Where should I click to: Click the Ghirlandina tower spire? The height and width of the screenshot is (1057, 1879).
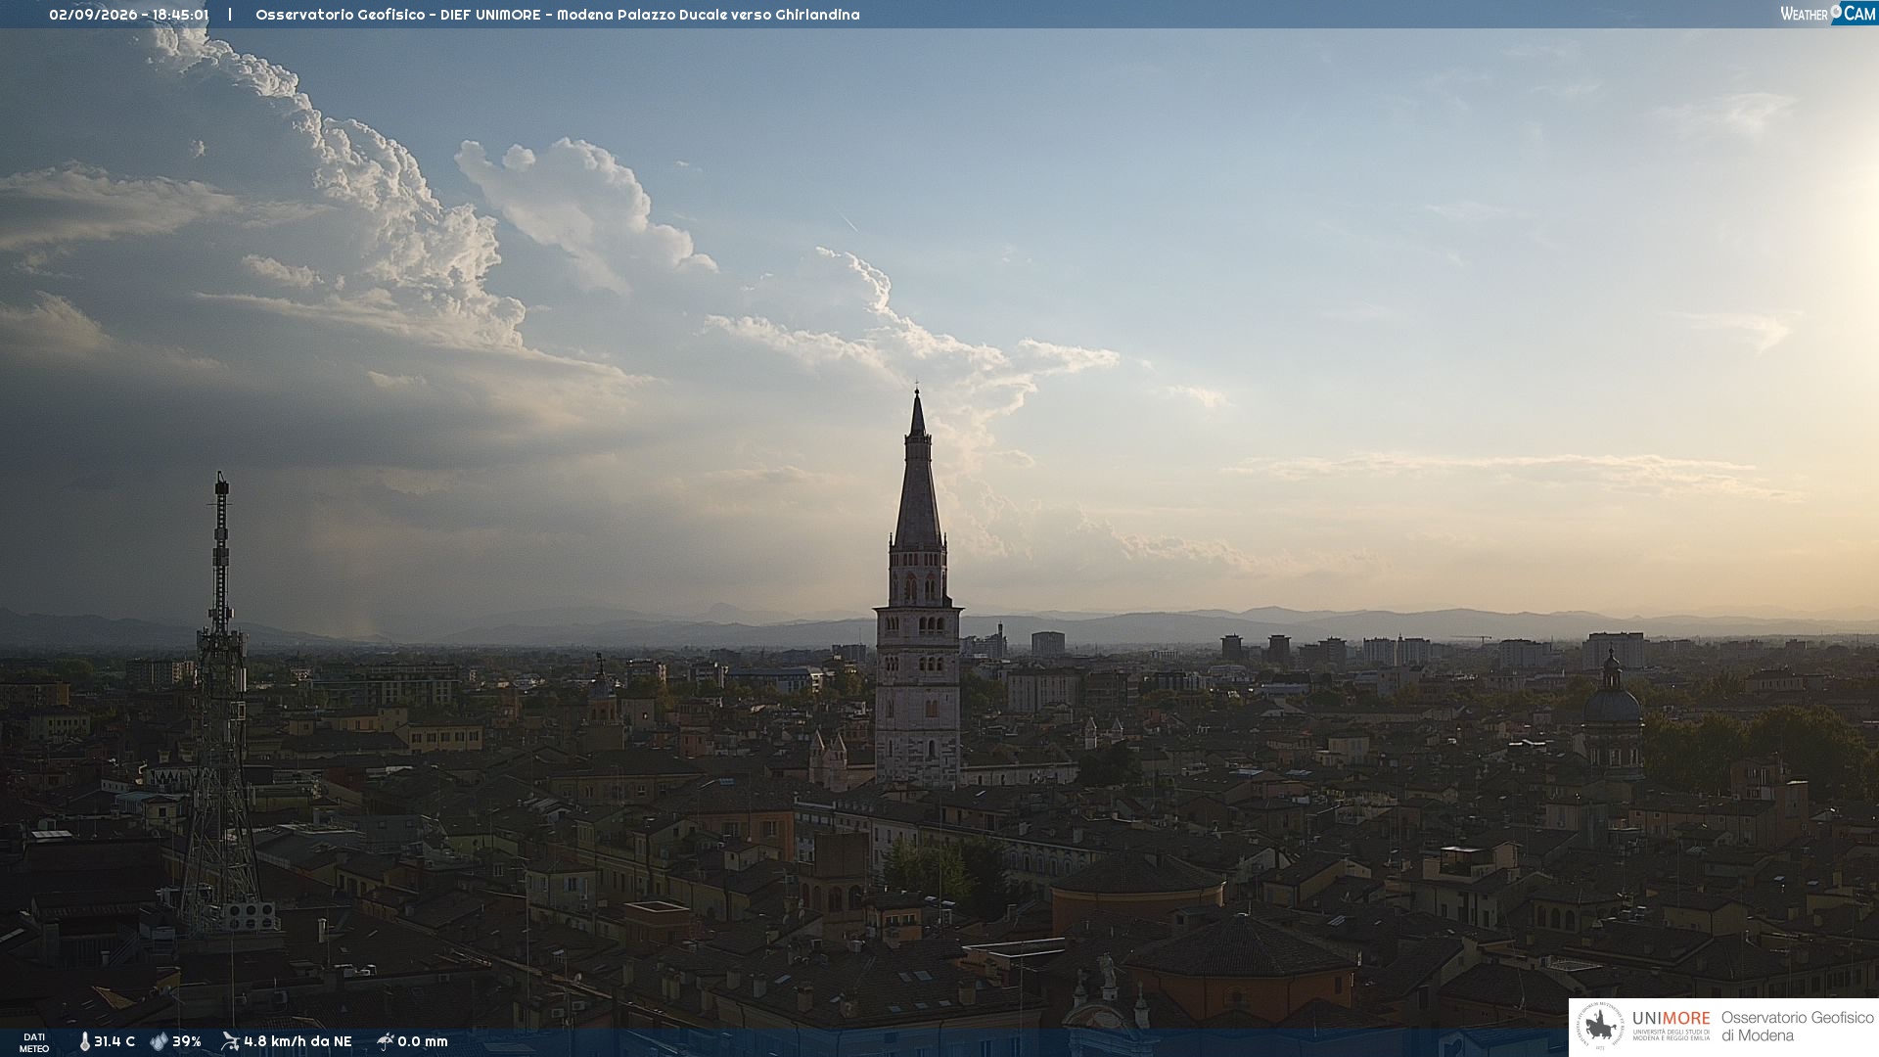point(917,470)
